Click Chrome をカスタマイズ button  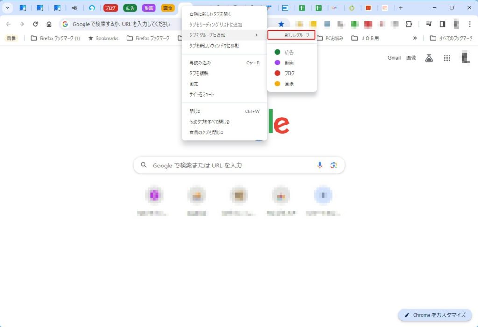click(435, 315)
